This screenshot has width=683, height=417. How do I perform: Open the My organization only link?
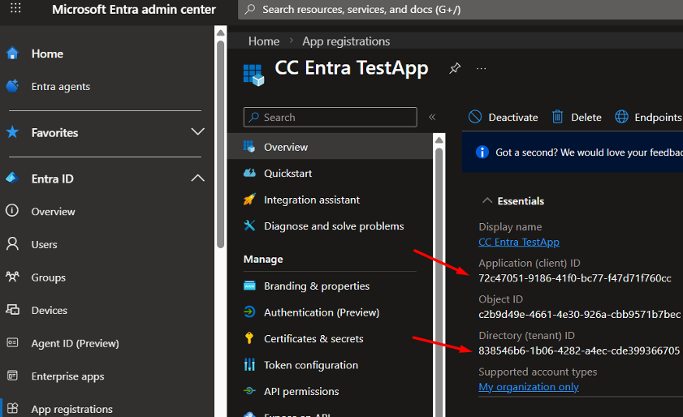(x=529, y=387)
